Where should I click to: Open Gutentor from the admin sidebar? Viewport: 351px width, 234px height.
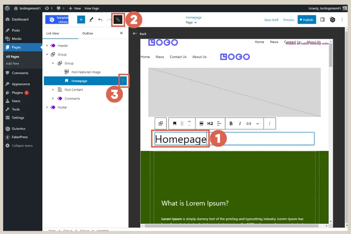[17, 128]
